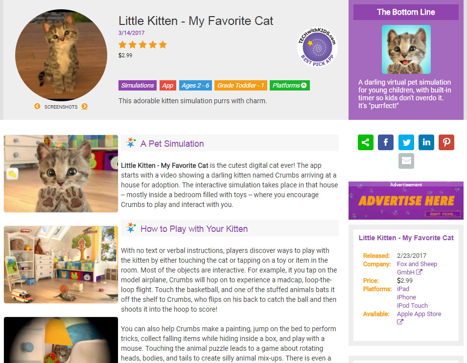Viewport: 467px width, 363px height.
Task: Click the five-star rating
Action: (142, 45)
